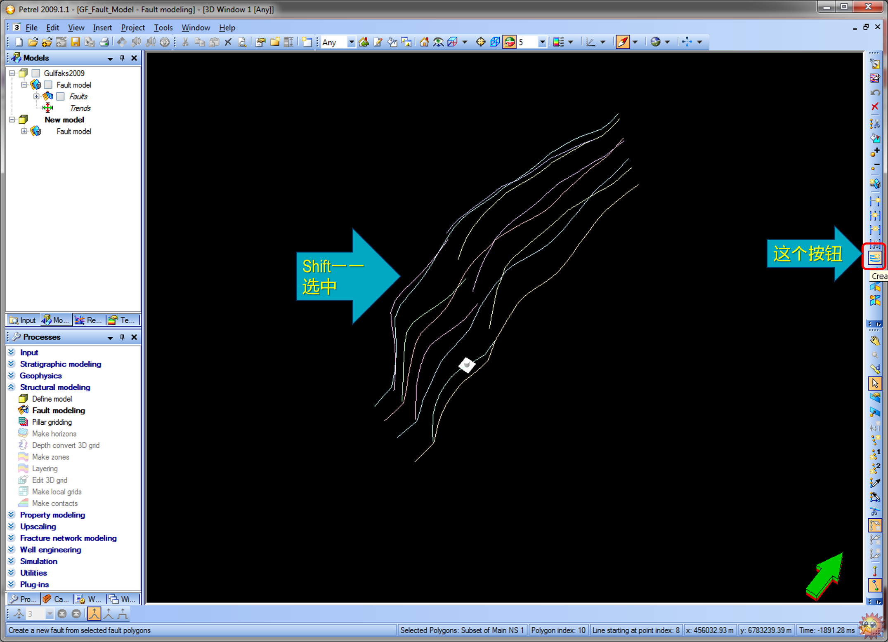
Task: Expand Fault model under New model
Action: pos(24,131)
